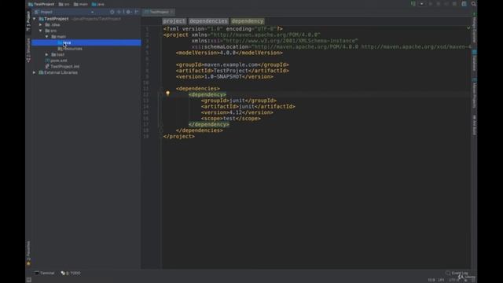Viewport: 503px width, 283px height.
Task: Select the .idea folder in the tree
Action: (x=53, y=24)
